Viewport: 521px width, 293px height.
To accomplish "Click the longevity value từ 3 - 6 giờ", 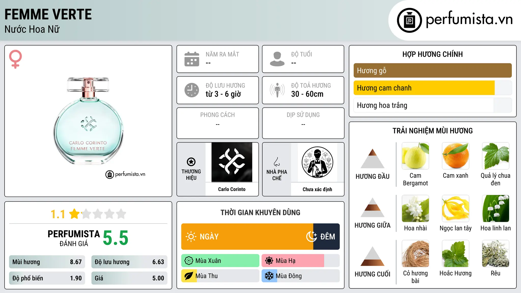I will tap(223, 94).
